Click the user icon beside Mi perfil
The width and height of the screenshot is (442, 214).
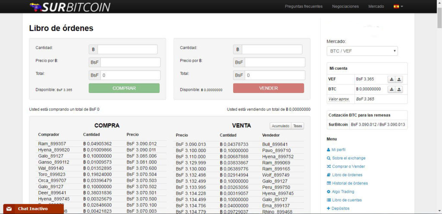(x=328, y=150)
